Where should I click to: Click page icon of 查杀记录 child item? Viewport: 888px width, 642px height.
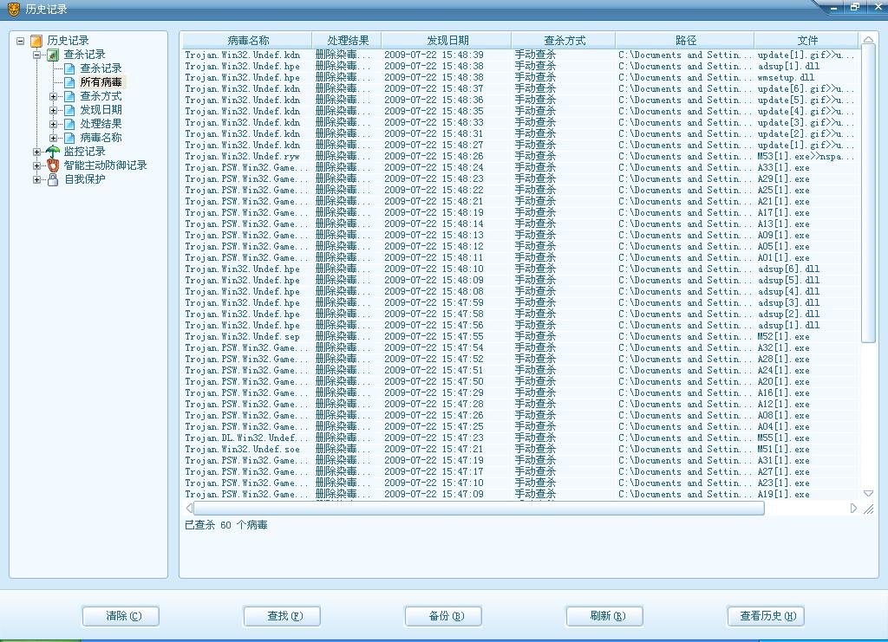(69, 68)
